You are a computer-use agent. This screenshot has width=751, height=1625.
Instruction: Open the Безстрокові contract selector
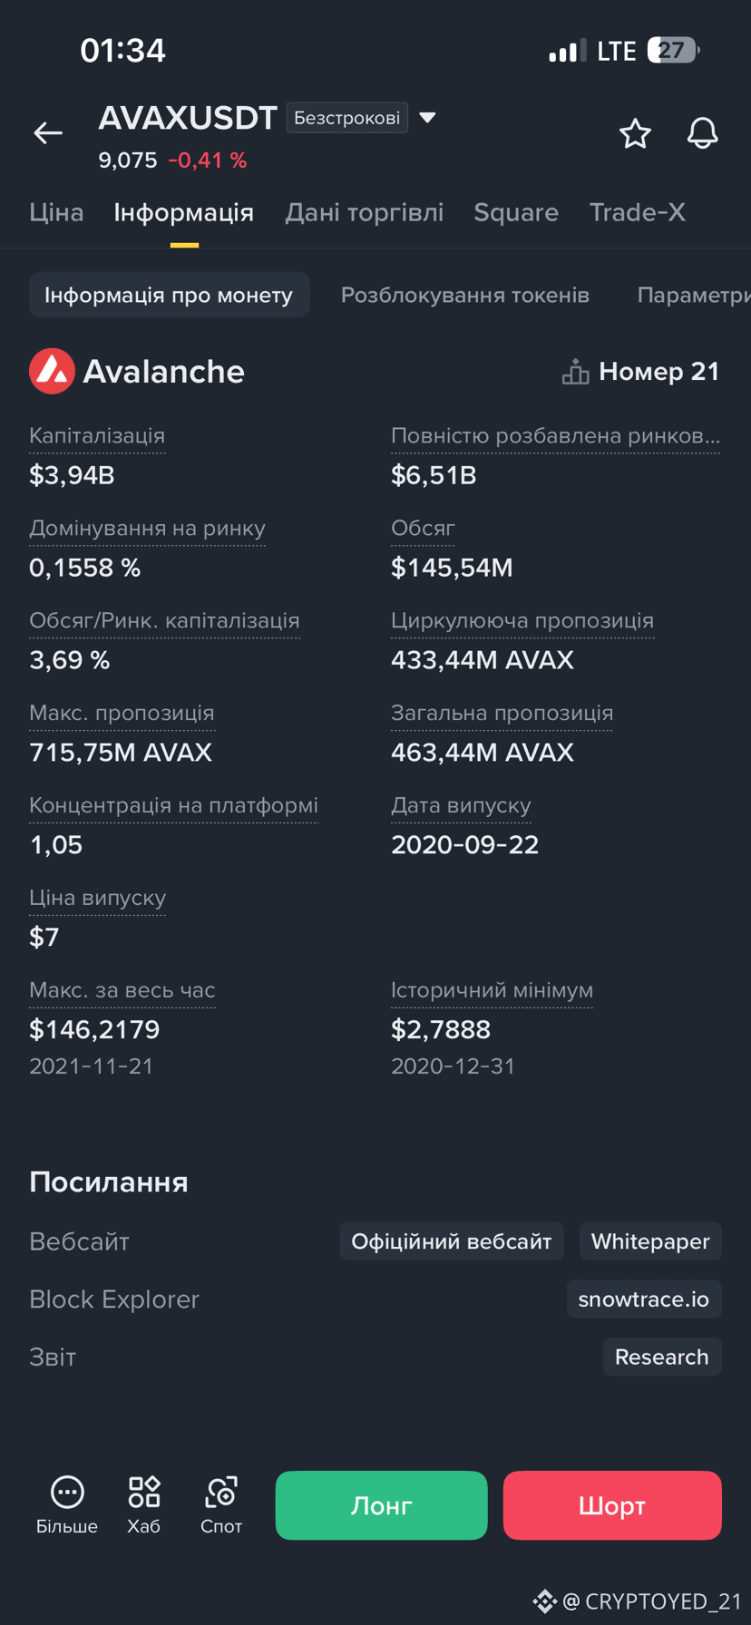(347, 118)
